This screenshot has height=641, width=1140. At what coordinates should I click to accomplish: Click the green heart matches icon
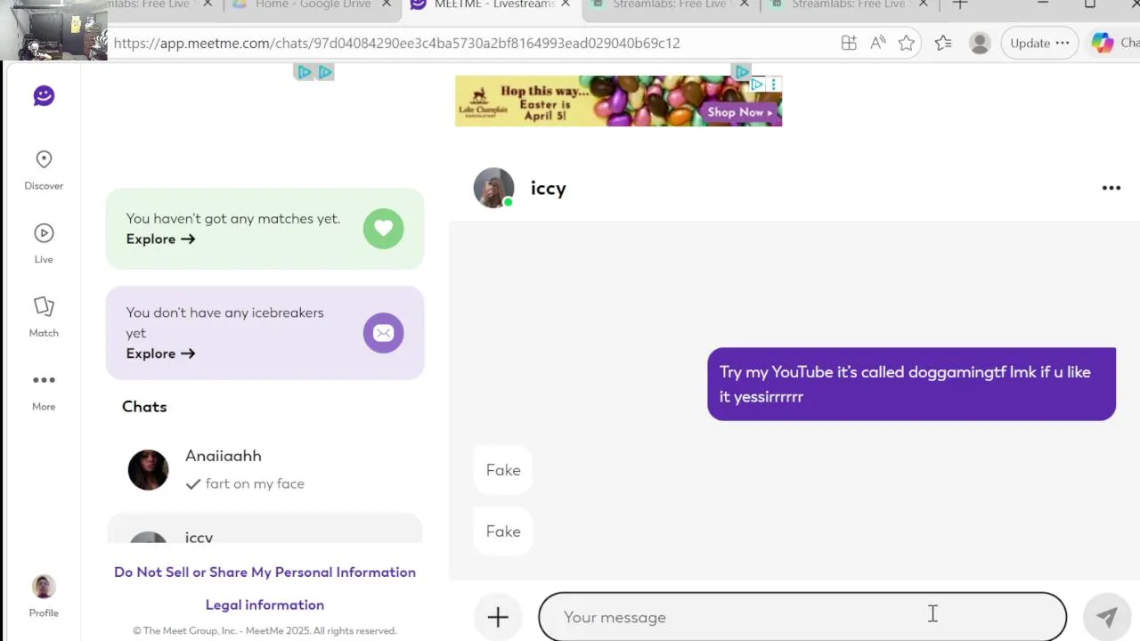[x=383, y=229]
